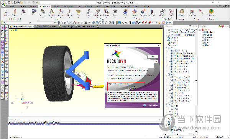Open the Subsystem tool in ribbon
The width and height of the screenshot is (230, 139).
point(211,13)
